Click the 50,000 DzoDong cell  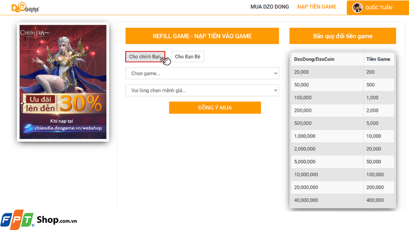(x=327, y=85)
